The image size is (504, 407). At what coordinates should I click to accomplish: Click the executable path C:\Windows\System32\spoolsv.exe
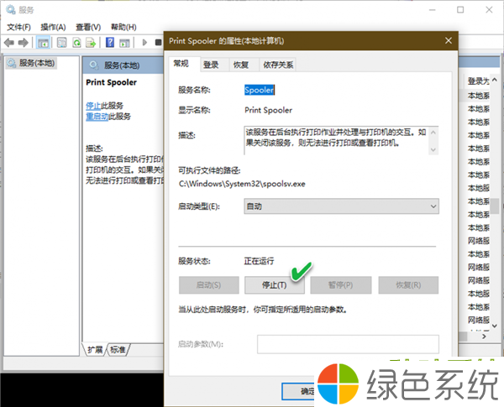click(242, 184)
